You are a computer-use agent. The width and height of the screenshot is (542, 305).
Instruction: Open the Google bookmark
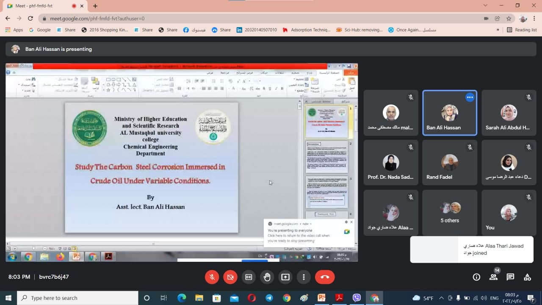[x=40, y=30]
